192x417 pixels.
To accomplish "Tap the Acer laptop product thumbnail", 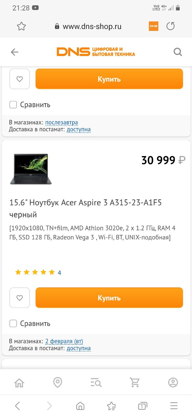I will [31, 169].
